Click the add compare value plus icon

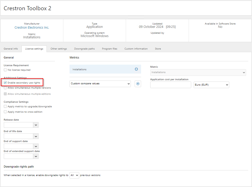coord(138,84)
